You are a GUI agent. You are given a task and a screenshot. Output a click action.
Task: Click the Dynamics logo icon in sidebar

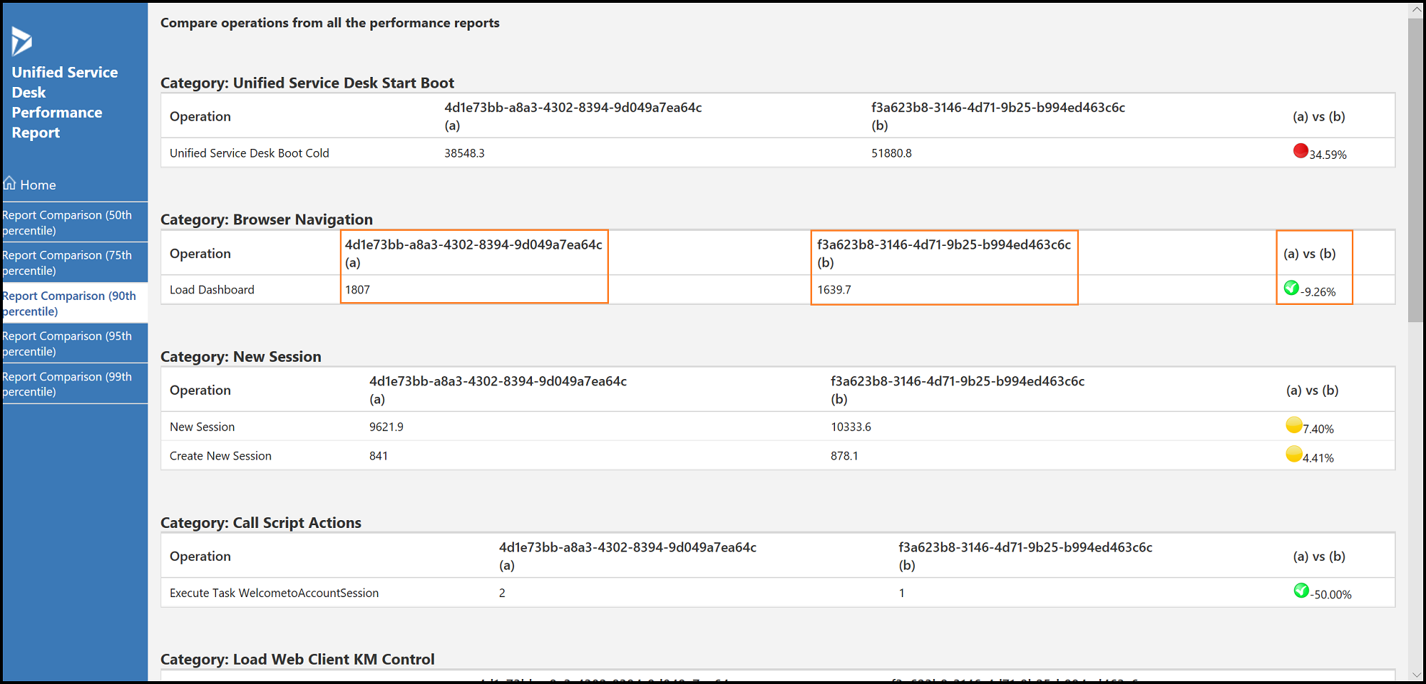(21, 41)
